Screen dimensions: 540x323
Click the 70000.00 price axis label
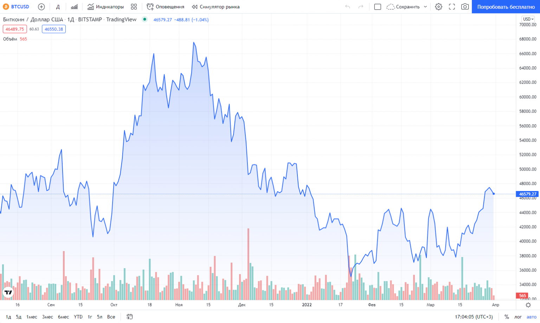tap(528, 25)
